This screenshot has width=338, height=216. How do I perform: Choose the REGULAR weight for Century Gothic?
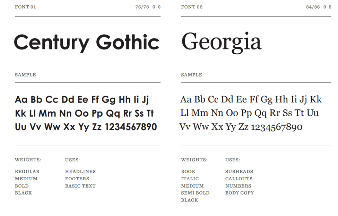[27, 171]
